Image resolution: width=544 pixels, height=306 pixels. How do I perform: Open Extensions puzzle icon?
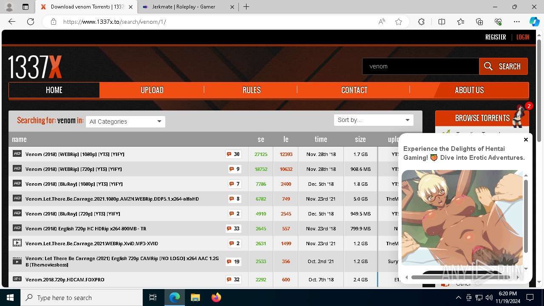(x=421, y=22)
